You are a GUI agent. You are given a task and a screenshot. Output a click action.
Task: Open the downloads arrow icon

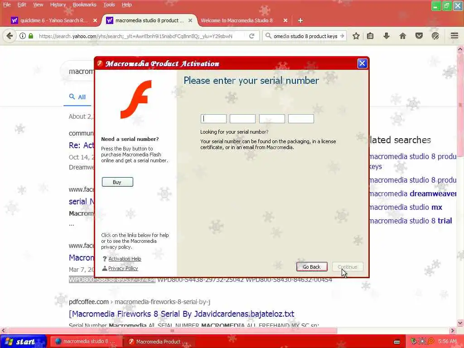tap(386, 36)
